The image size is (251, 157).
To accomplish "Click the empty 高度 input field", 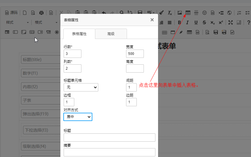I will click(135, 68).
